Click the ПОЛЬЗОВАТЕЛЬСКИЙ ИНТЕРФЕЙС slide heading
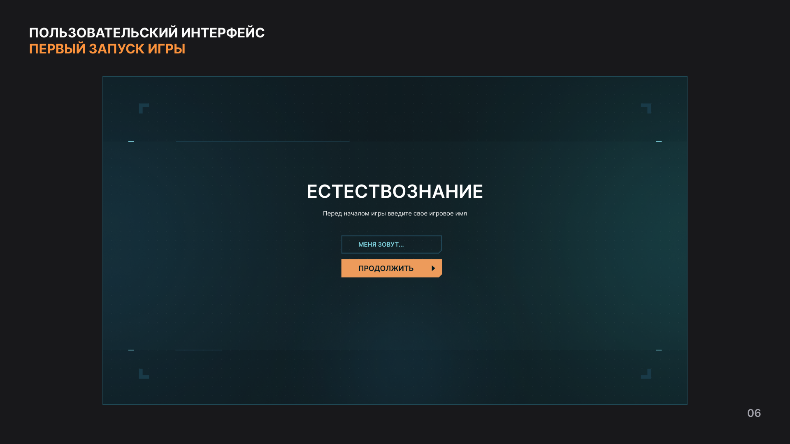 pos(147,33)
